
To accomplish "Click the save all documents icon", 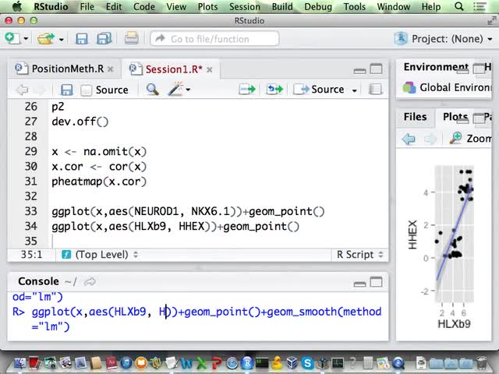I will 104,39.
